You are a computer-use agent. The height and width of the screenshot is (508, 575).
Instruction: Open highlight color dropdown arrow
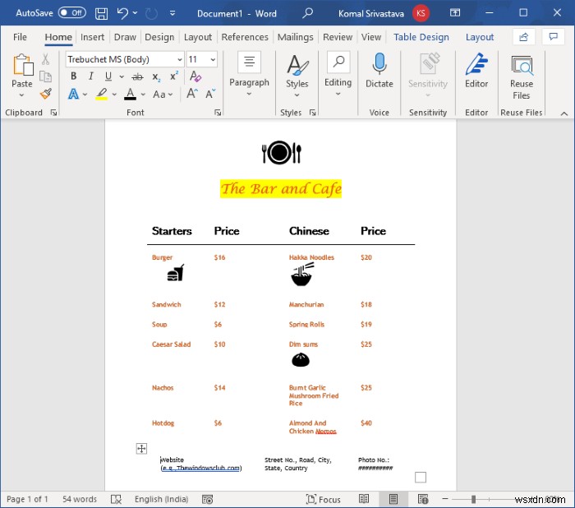click(x=114, y=95)
